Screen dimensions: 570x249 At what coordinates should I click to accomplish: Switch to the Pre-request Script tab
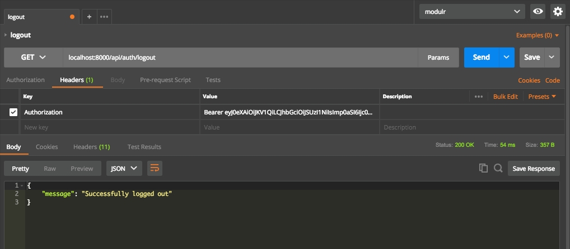pos(165,80)
